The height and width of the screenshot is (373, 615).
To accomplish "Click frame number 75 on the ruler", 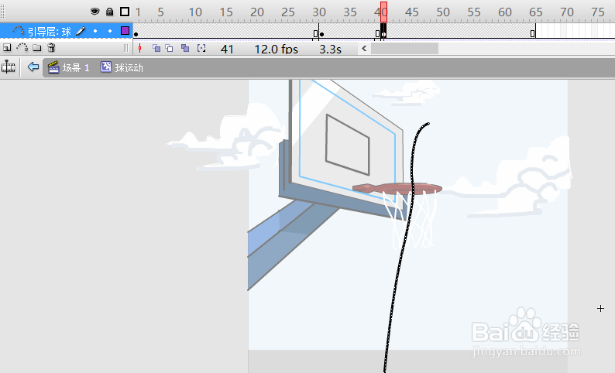I will (598, 12).
